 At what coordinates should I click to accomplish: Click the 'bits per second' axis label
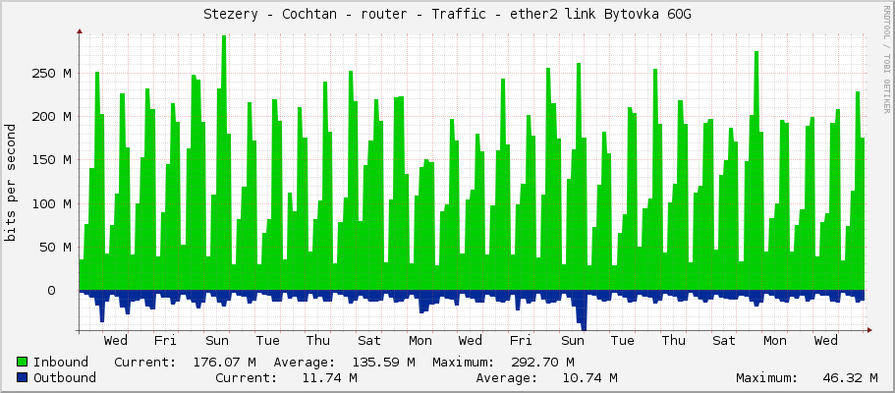click(10, 182)
